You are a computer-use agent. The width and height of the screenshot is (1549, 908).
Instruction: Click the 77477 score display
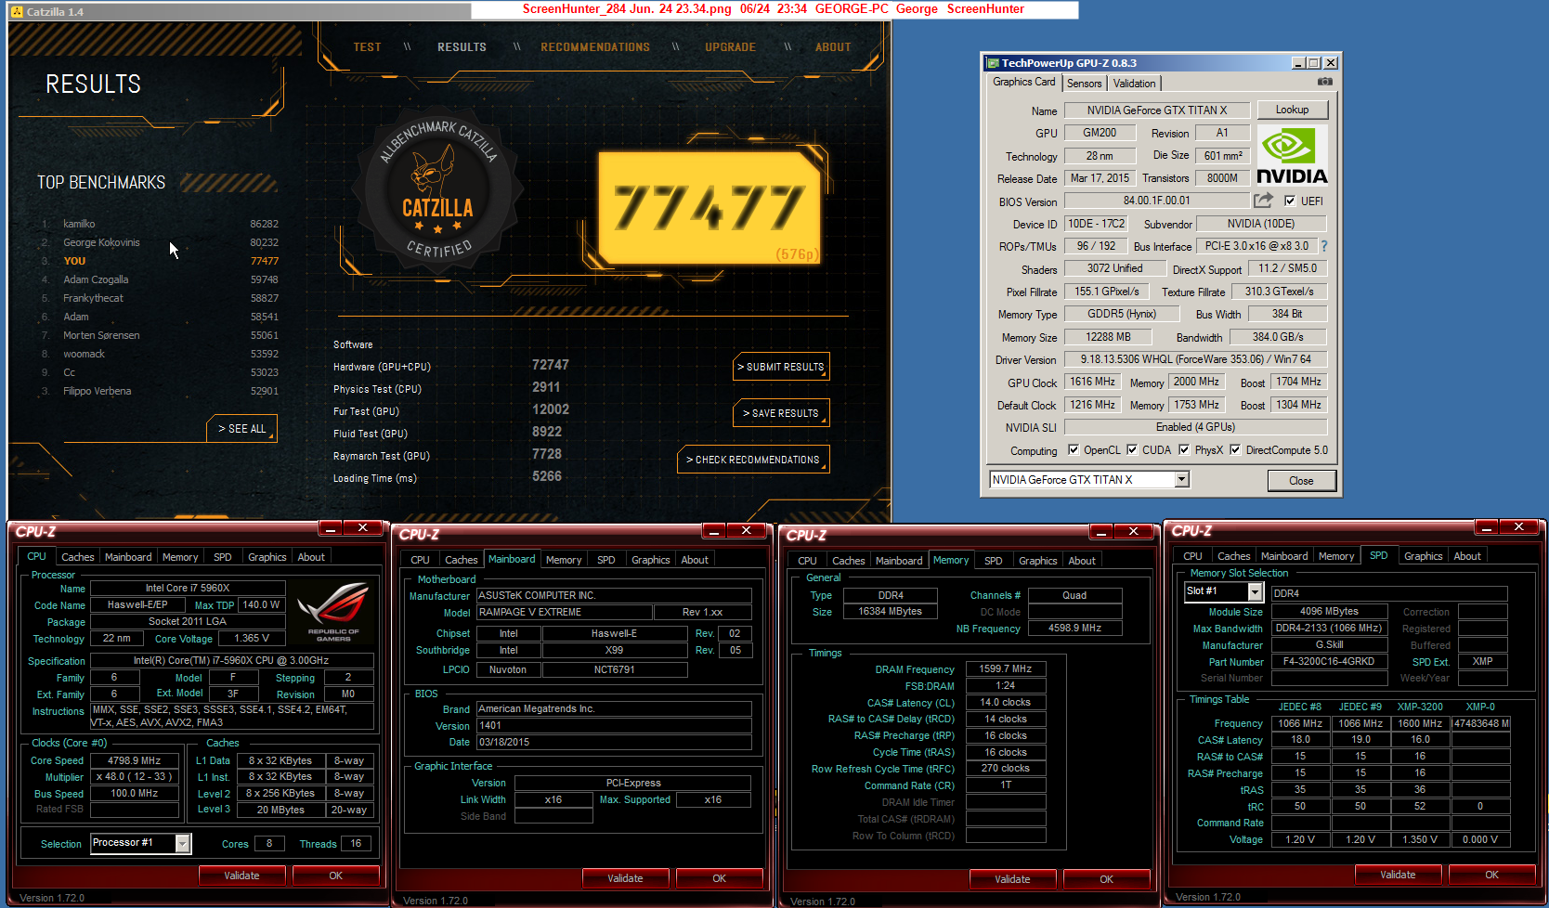click(x=709, y=208)
